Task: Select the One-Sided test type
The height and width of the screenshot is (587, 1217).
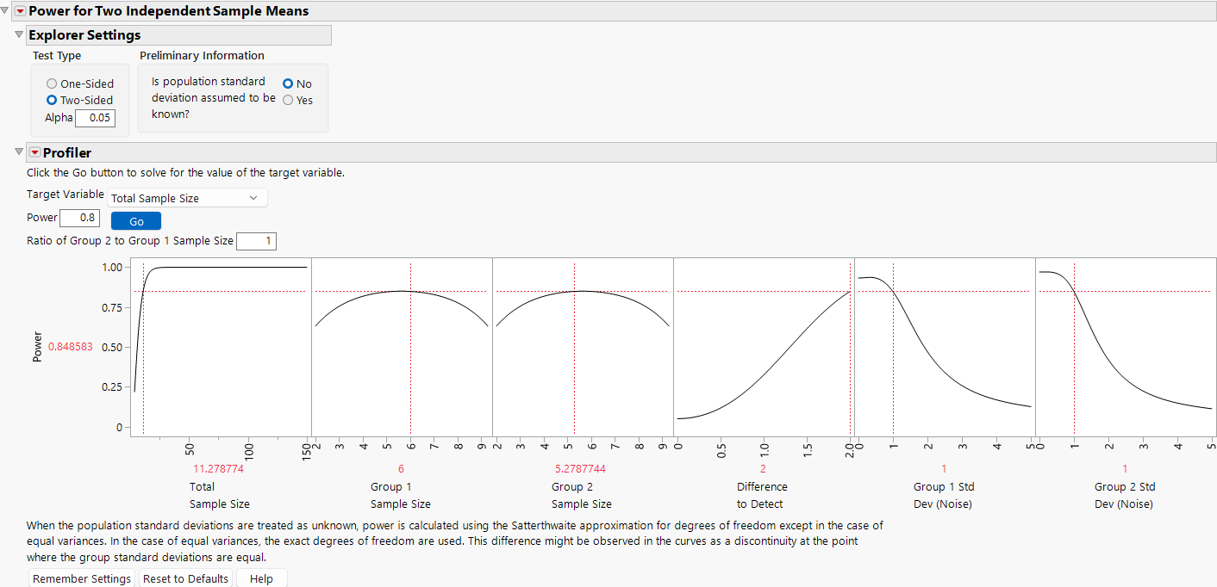Action: point(52,83)
